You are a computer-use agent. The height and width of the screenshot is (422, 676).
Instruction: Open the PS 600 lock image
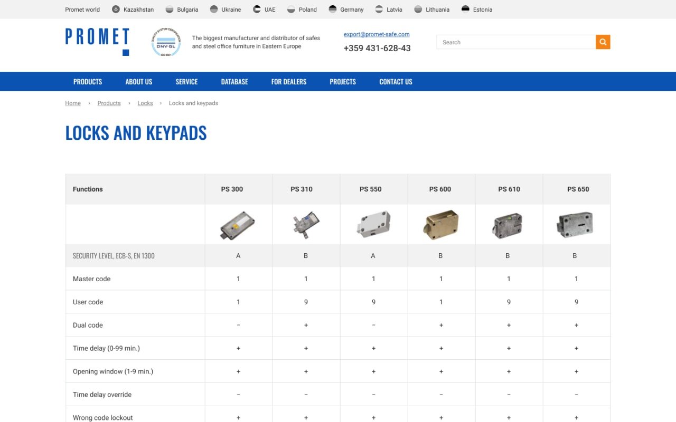(x=441, y=225)
